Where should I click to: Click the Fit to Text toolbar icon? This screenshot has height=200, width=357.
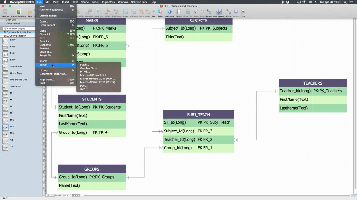pos(188,13)
